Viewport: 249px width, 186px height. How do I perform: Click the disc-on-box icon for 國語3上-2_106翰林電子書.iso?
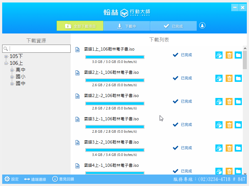click(219, 148)
